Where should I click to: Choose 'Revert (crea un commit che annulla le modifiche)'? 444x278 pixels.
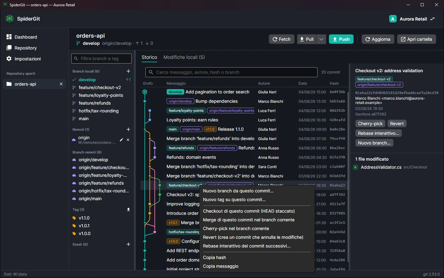[257, 237]
